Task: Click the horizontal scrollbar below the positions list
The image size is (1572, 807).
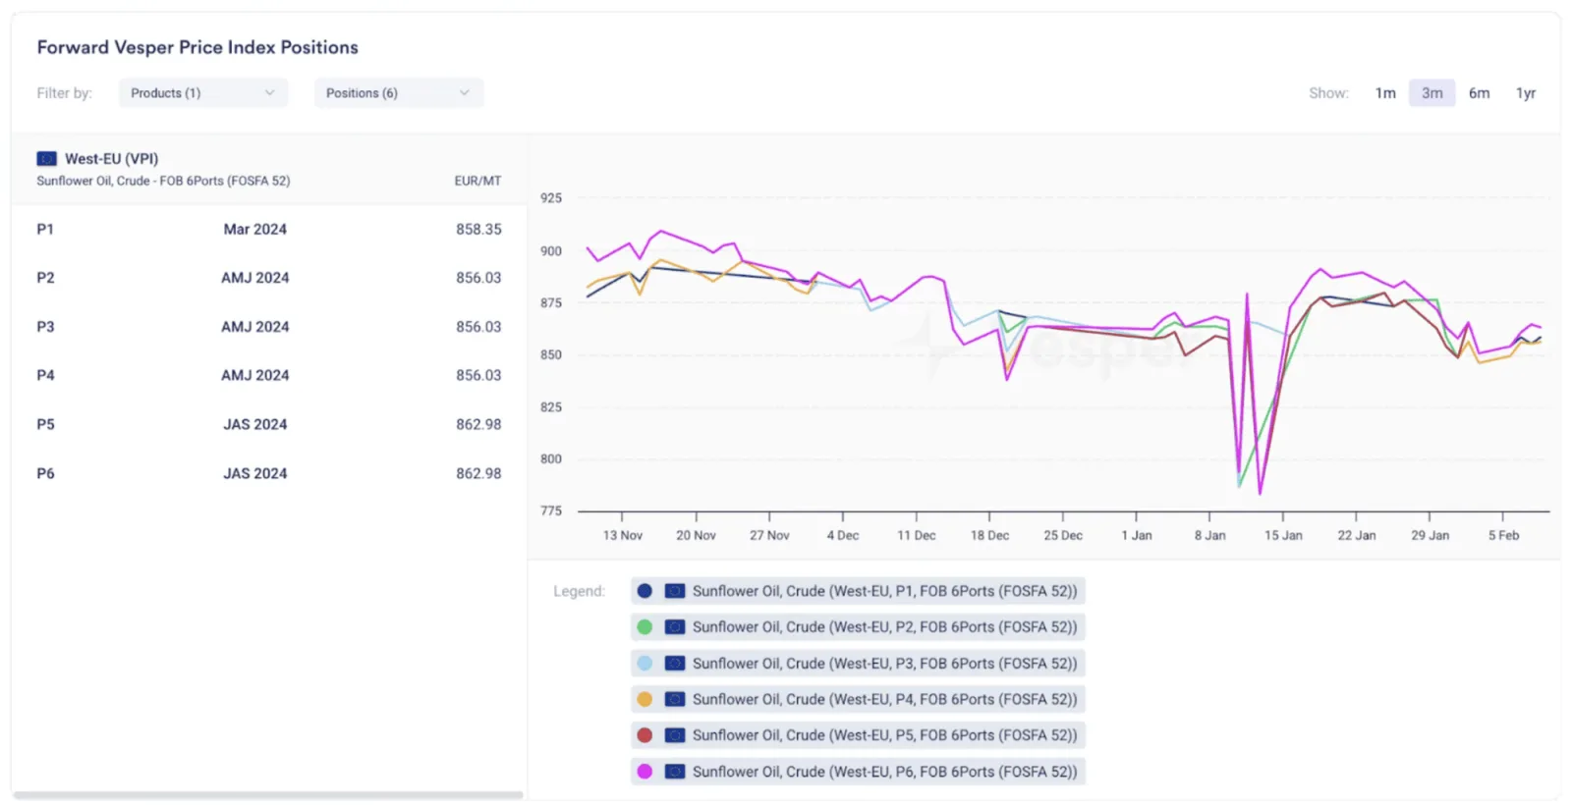Action: tap(268, 795)
